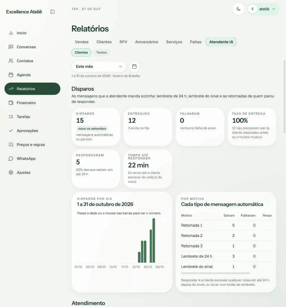Click the Tarefas checklist icon

point(11,117)
